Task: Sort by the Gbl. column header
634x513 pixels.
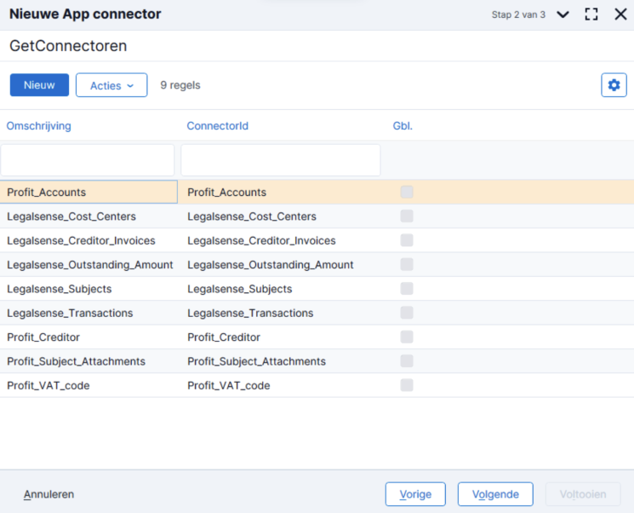Action: tap(403, 126)
